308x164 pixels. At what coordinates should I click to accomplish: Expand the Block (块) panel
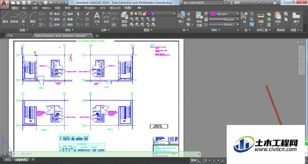[186, 30]
